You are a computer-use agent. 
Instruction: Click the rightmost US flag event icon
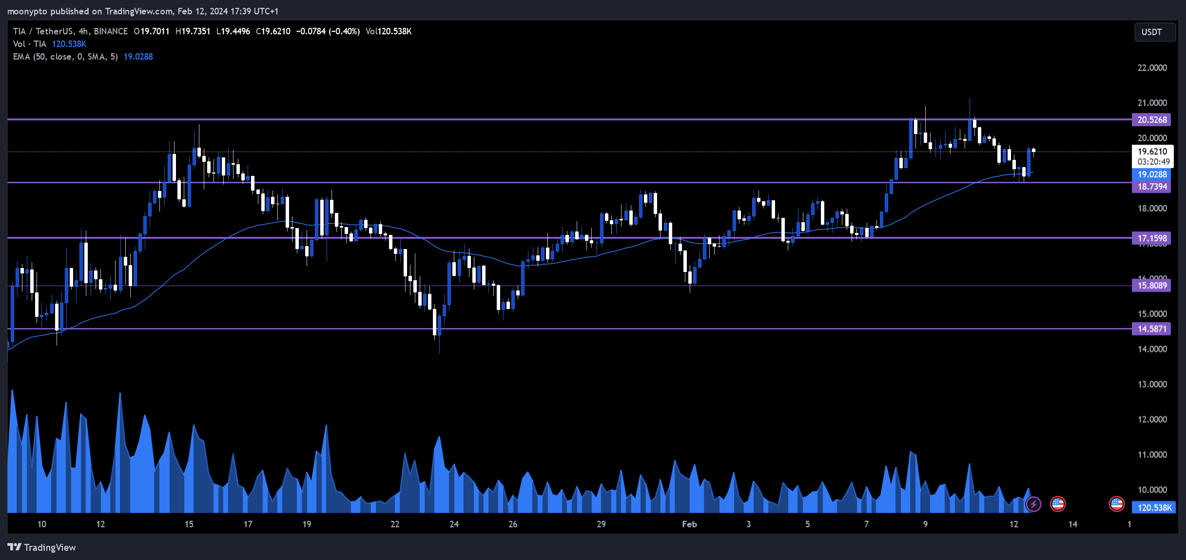1116,504
